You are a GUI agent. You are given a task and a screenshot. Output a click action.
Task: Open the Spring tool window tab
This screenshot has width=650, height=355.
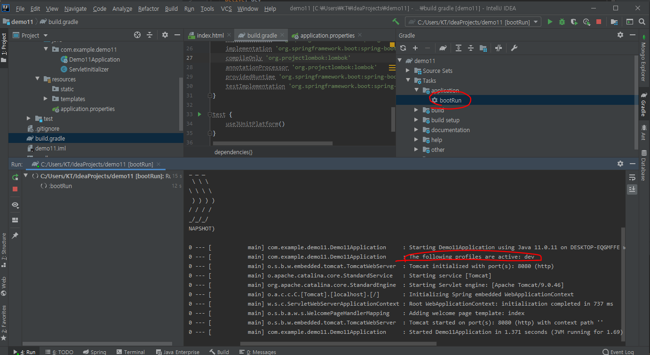coord(95,352)
